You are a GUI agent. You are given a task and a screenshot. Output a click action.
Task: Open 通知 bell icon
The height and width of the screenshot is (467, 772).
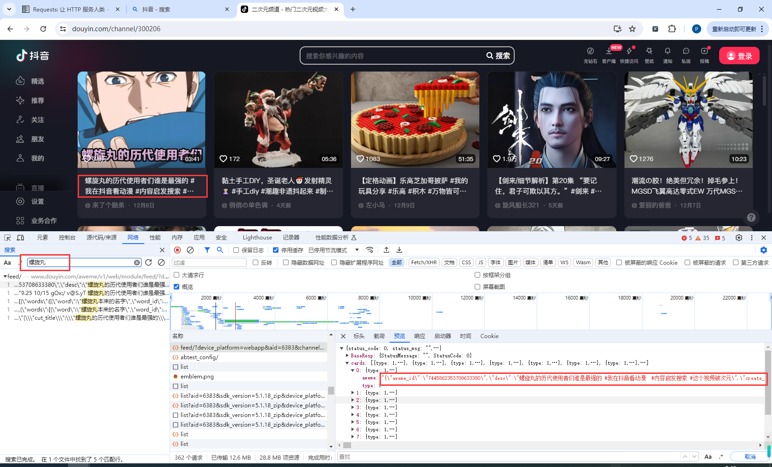tap(668, 55)
